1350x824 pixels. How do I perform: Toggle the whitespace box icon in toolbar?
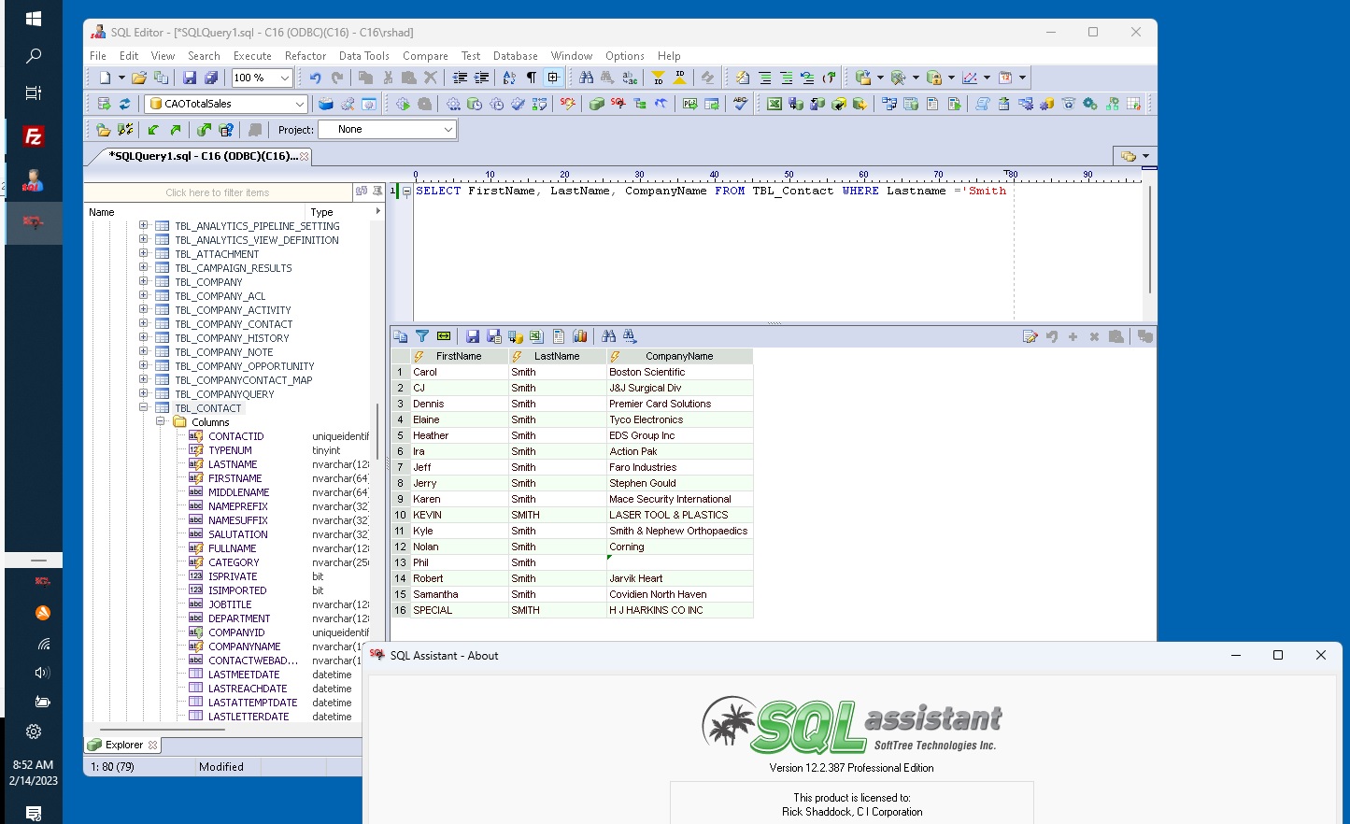tap(553, 78)
